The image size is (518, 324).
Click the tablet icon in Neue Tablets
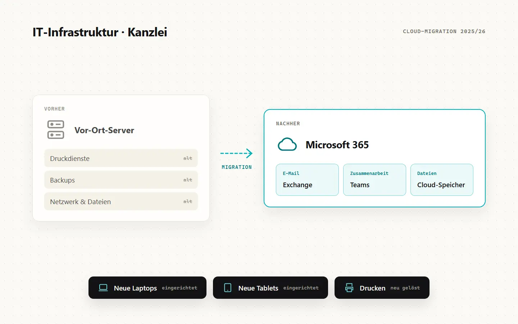(228, 288)
